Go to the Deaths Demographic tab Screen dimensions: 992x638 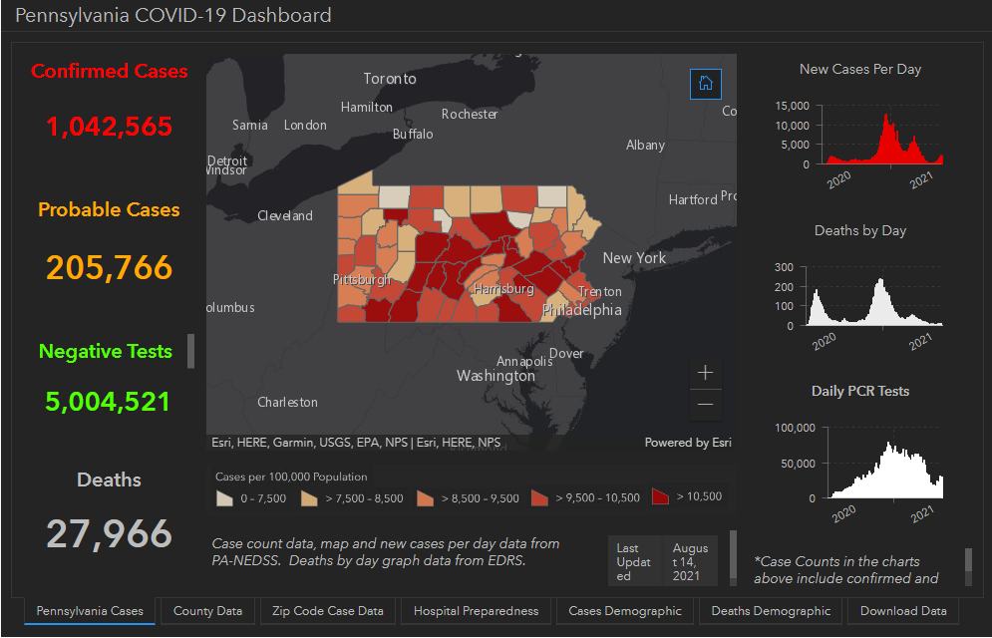click(x=771, y=611)
